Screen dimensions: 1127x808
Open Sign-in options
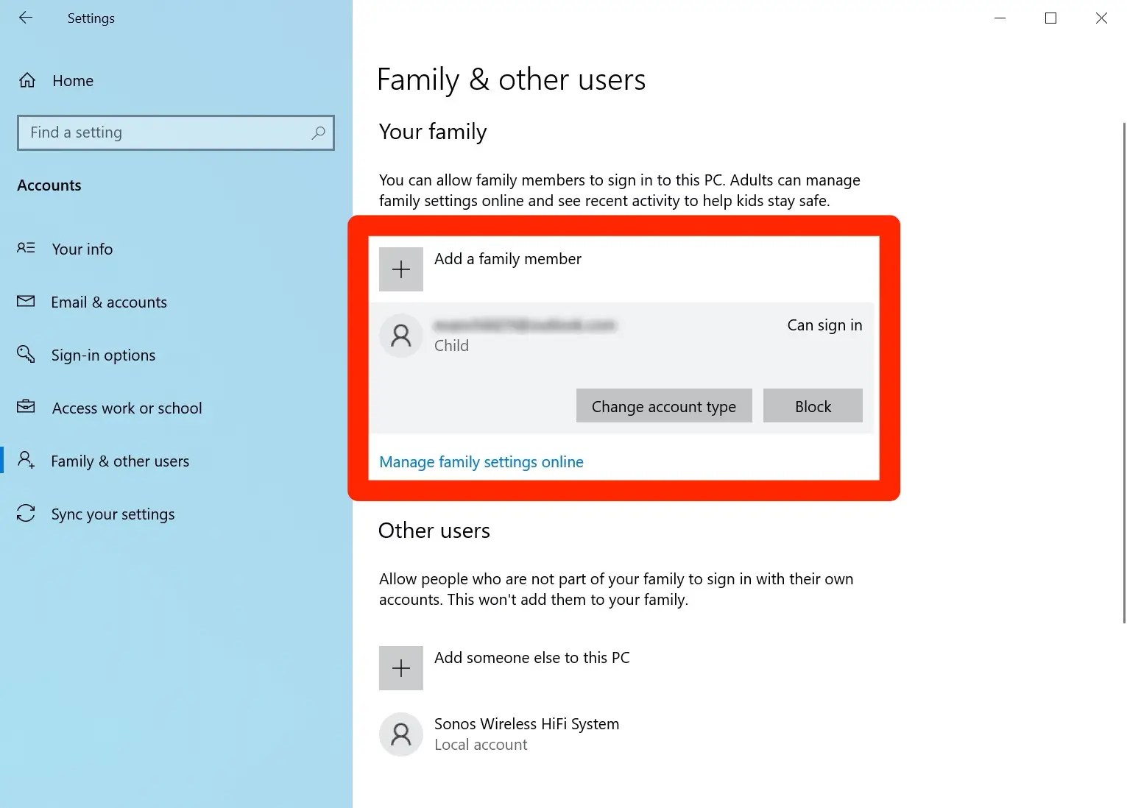coord(103,355)
